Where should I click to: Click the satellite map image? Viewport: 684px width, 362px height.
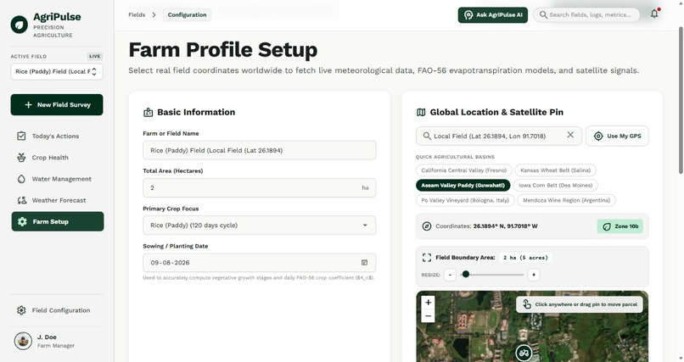(532, 326)
